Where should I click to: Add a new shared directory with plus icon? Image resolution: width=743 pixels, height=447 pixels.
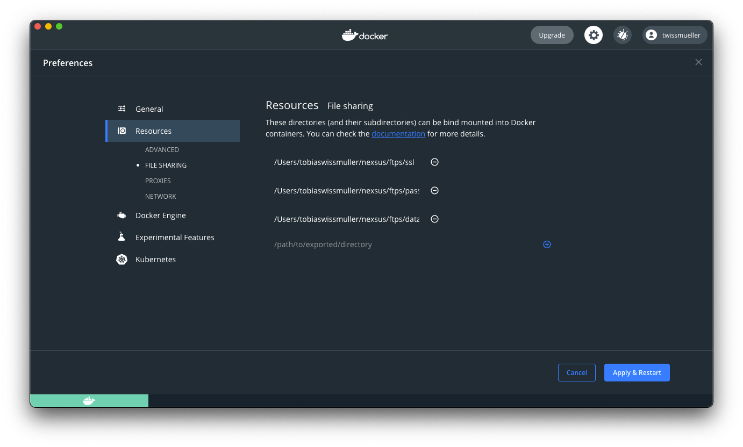[547, 244]
